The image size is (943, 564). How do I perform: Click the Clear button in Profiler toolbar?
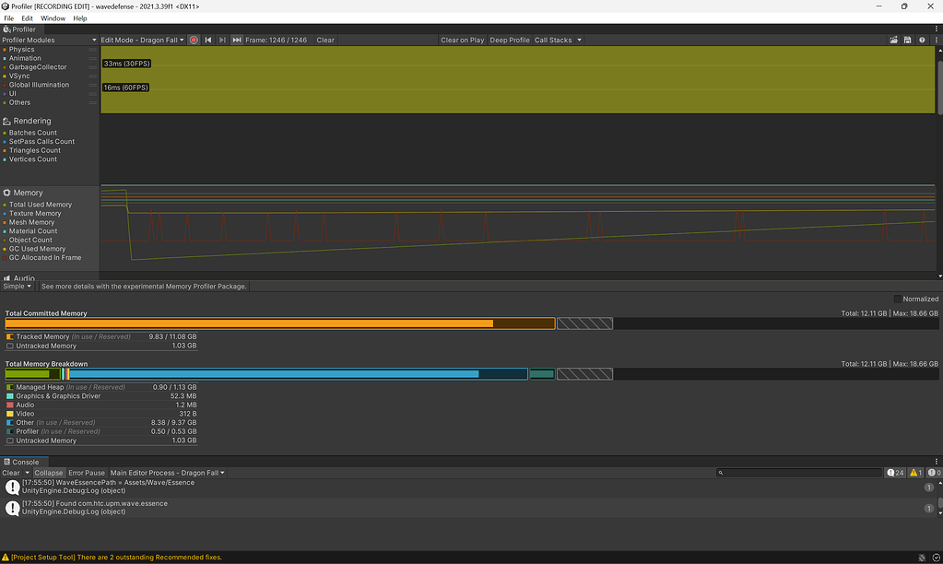[324, 40]
